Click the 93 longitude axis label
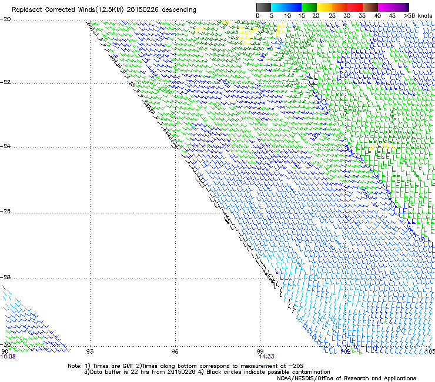The width and height of the screenshot is (435, 382). (90, 352)
